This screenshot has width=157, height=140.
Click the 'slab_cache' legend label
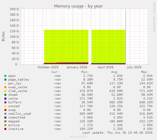click(x=18, y=91)
